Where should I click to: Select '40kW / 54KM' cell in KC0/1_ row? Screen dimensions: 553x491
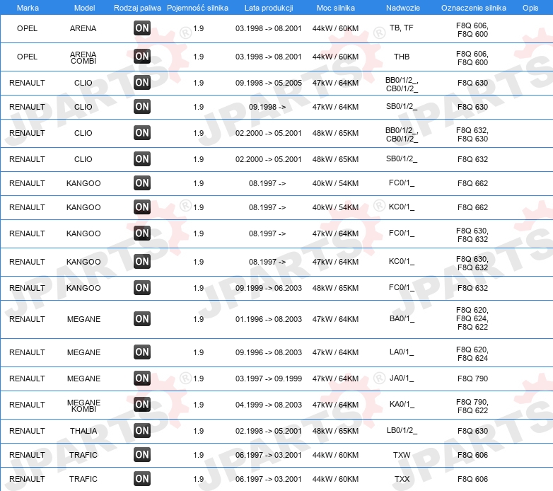(335, 207)
